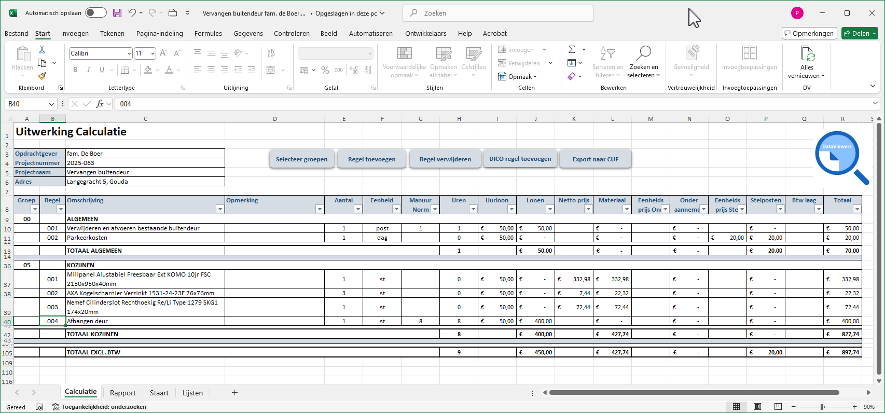The height and width of the screenshot is (413, 885).
Task: Click in the Zoeken search box
Action: tap(498, 13)
